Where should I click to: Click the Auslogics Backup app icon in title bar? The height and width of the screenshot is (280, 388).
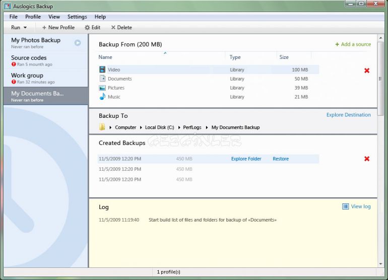[8, 6]
